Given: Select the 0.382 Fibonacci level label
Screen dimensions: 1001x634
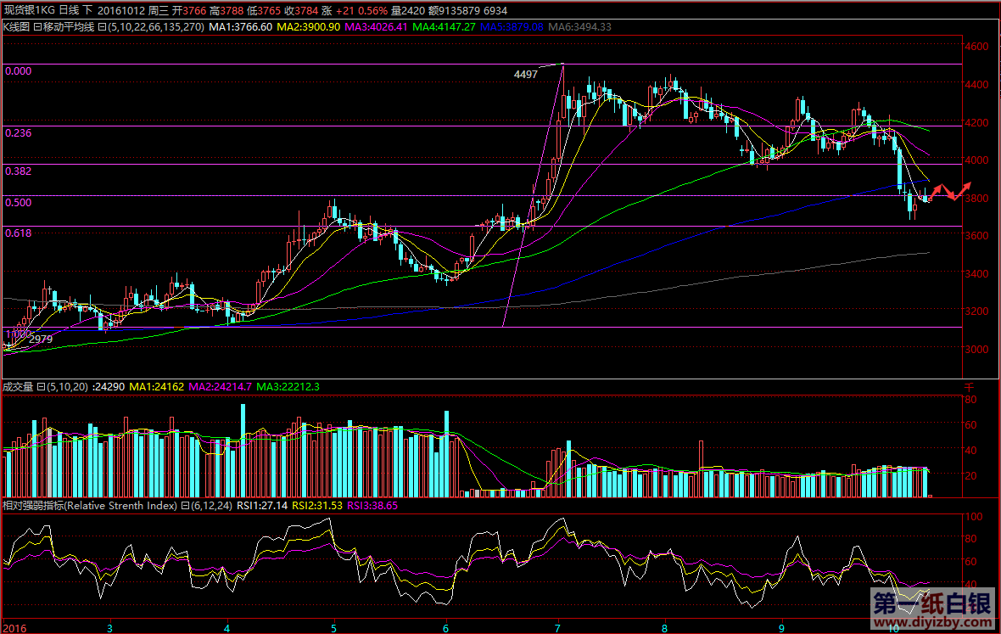Looking at the screenshot, I should [x=18, y=171].
